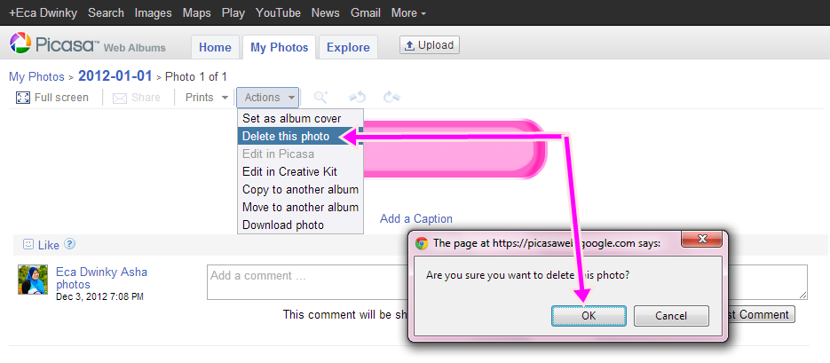
Task: Open the Like help question mark
Action: click(70, 244)
